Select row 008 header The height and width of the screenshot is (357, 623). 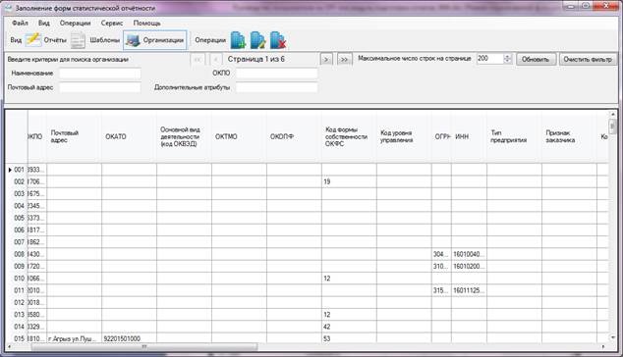(x=17, y=254)
